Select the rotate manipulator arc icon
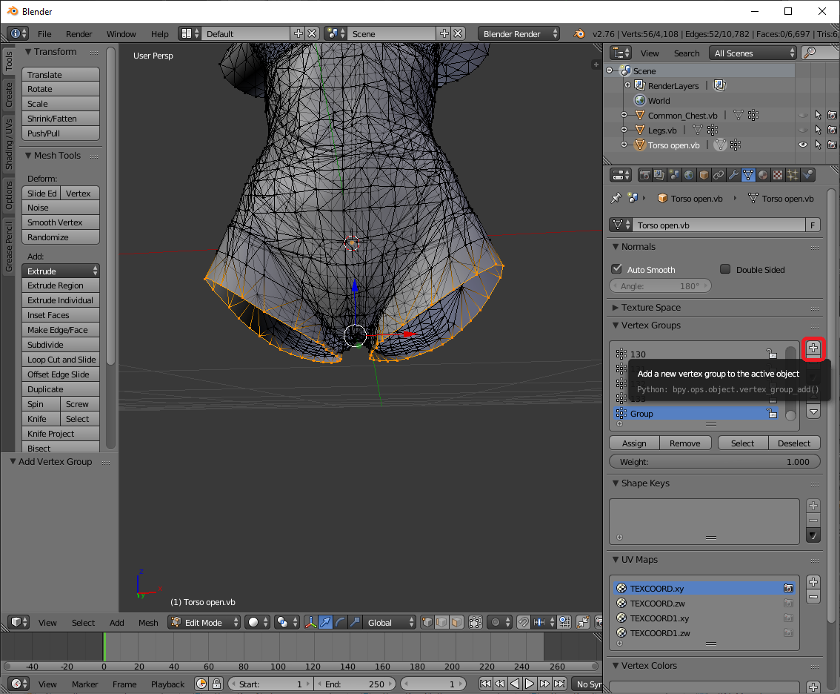Screen dimensions: 840x694 340,622
